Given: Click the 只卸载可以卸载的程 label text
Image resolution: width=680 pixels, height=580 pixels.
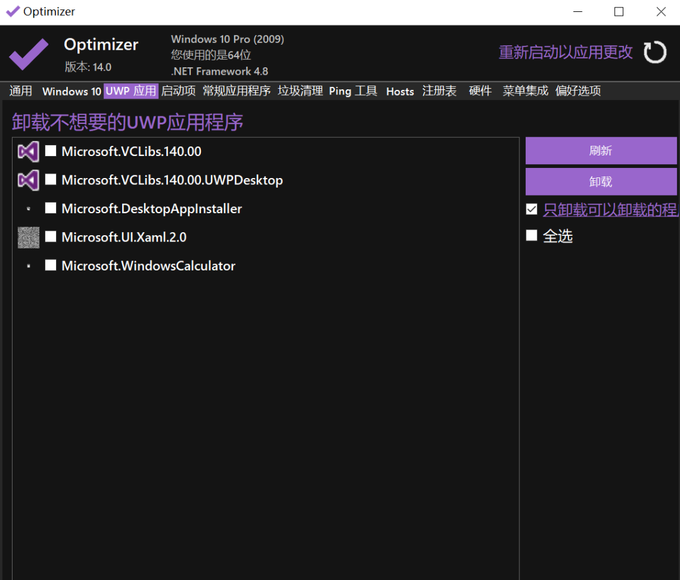Looking at the screenshot, I should coord(611,210).
